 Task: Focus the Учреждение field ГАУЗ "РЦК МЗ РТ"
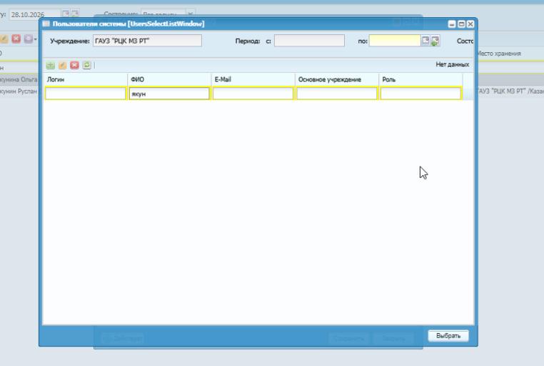tap(147, 41)
